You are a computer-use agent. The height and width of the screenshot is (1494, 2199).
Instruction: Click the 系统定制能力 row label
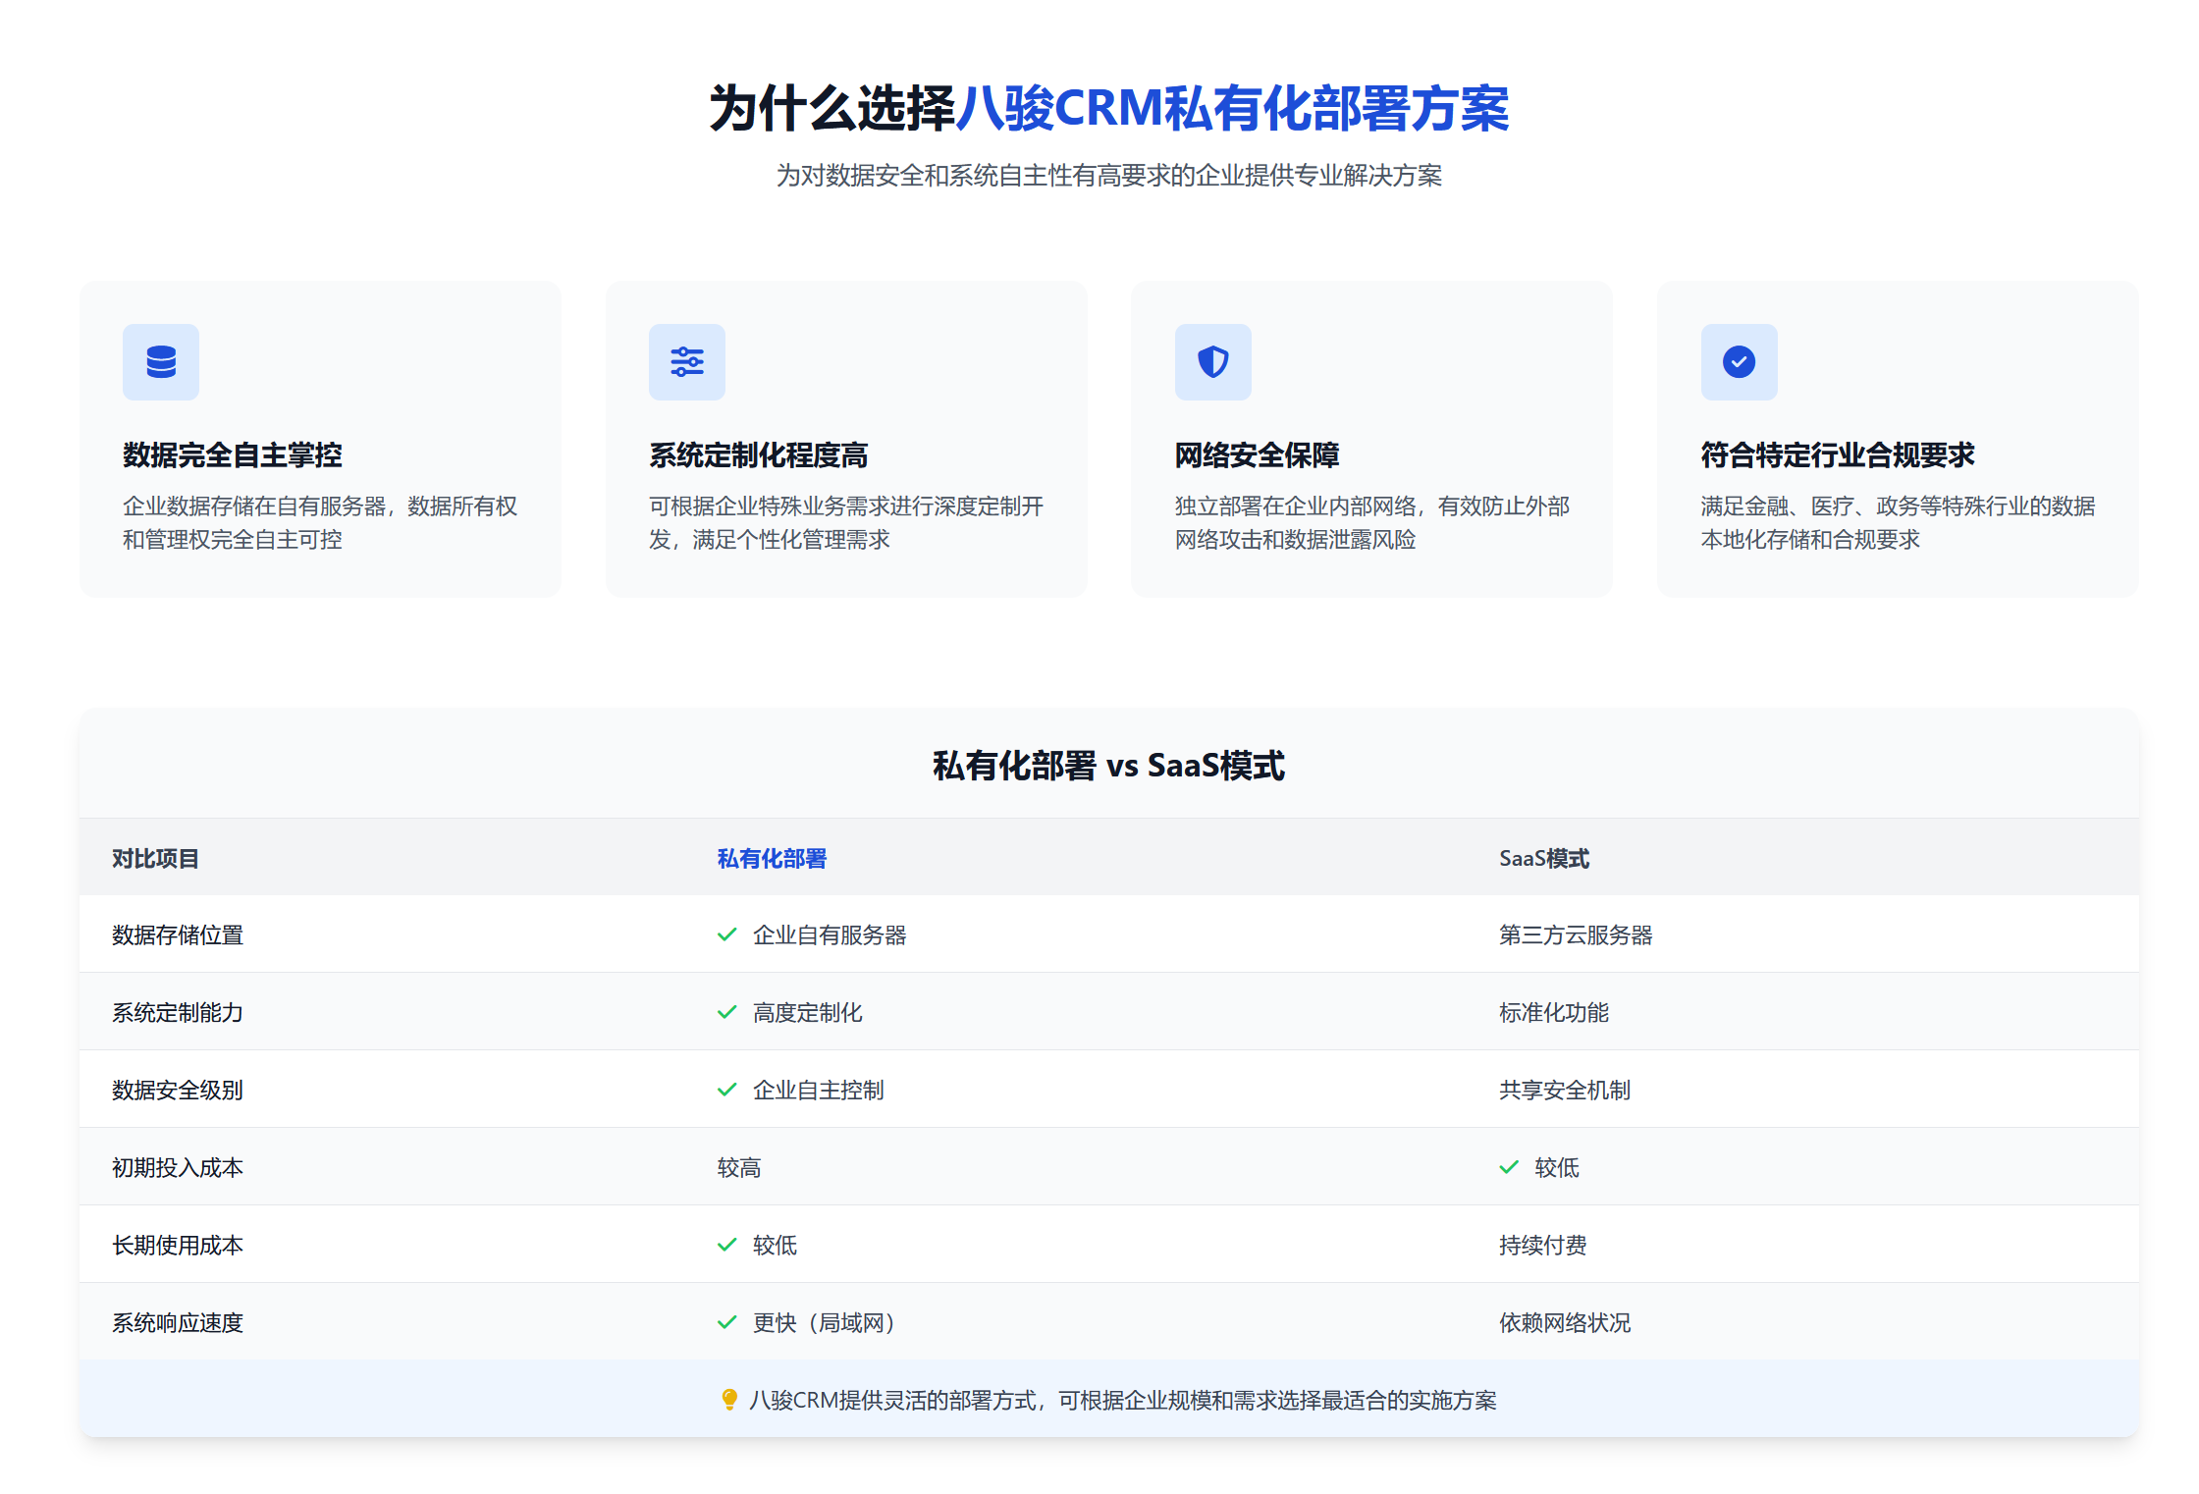click(x=179, y=1012)
